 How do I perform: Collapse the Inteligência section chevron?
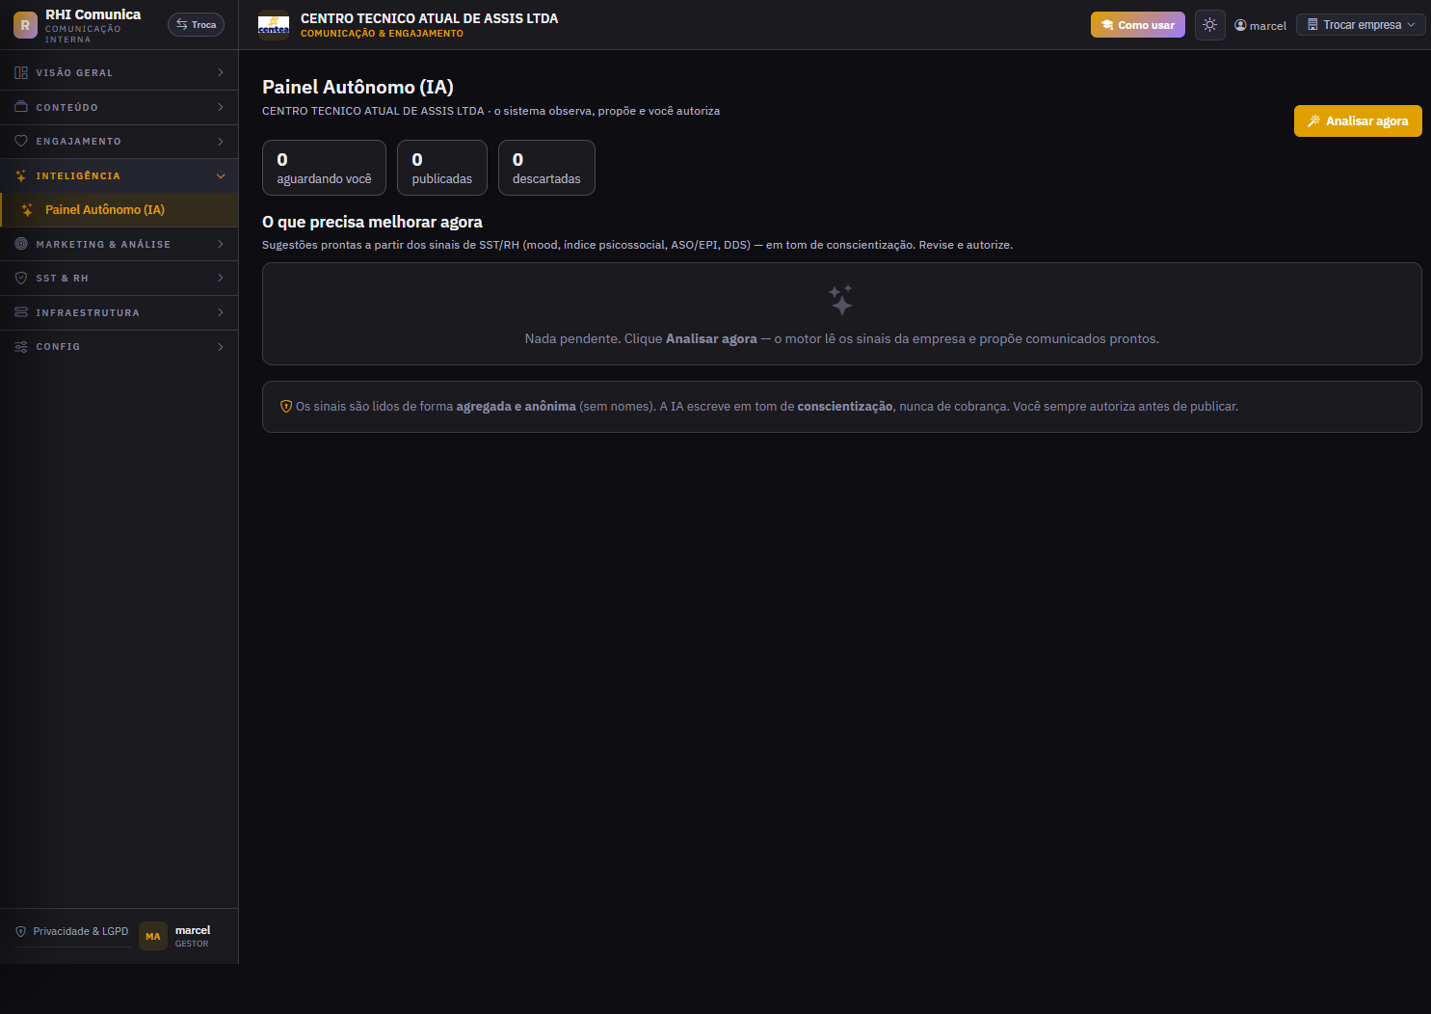(221, 176)
